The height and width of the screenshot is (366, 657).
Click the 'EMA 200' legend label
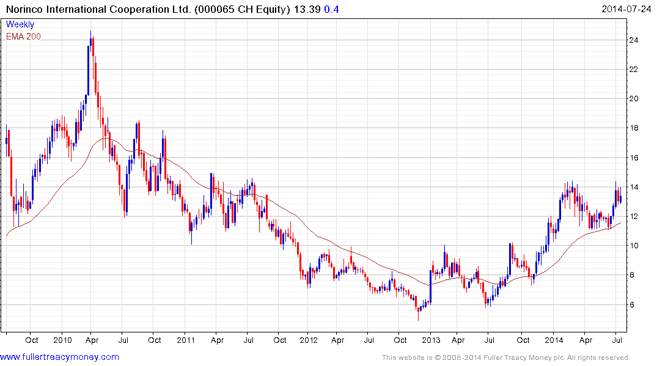(x=23, y=37)
